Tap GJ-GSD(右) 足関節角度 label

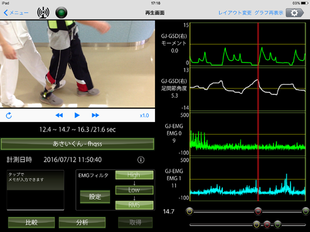tap(174, 85)
